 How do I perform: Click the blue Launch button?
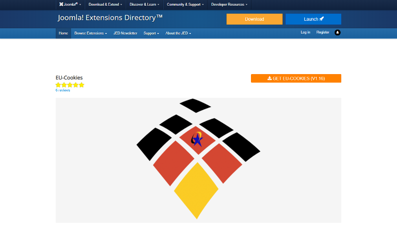coord(313,19)
